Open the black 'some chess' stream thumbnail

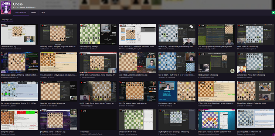point(98,120)
